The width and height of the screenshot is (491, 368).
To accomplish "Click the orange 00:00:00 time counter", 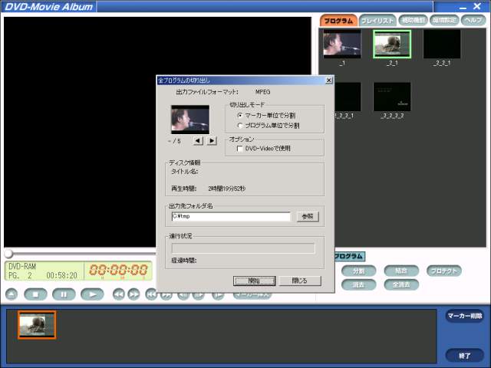I will point(118,271).
